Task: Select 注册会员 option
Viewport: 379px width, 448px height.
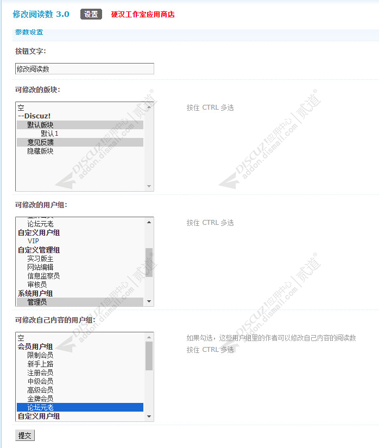Action: (x=80, y=373)
